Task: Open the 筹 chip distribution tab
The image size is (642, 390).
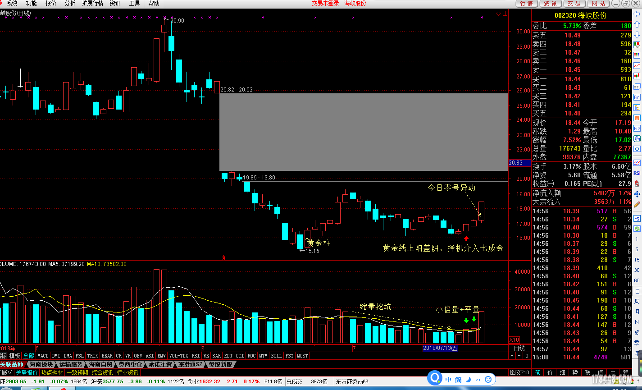Action: [x=625, y=372]
